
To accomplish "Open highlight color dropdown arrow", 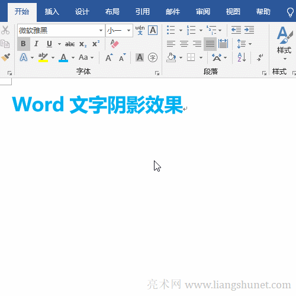I will (53, 57).
